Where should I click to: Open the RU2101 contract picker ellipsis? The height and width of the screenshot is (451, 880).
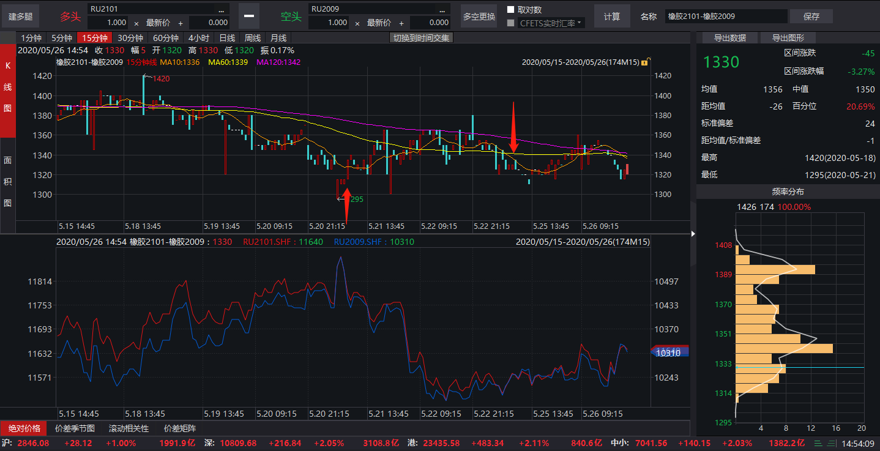point(221,9)
